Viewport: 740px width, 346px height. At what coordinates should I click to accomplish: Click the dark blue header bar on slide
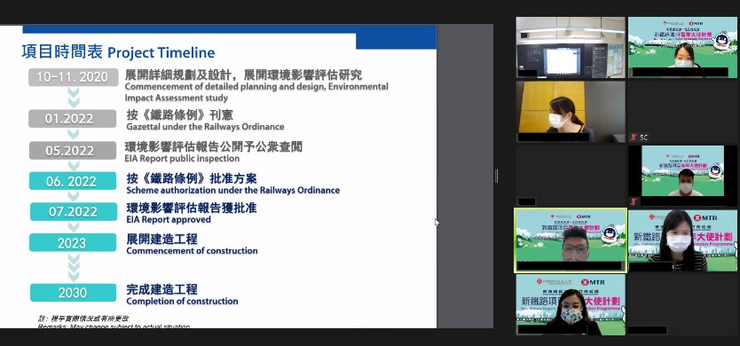tap(229, 29)
